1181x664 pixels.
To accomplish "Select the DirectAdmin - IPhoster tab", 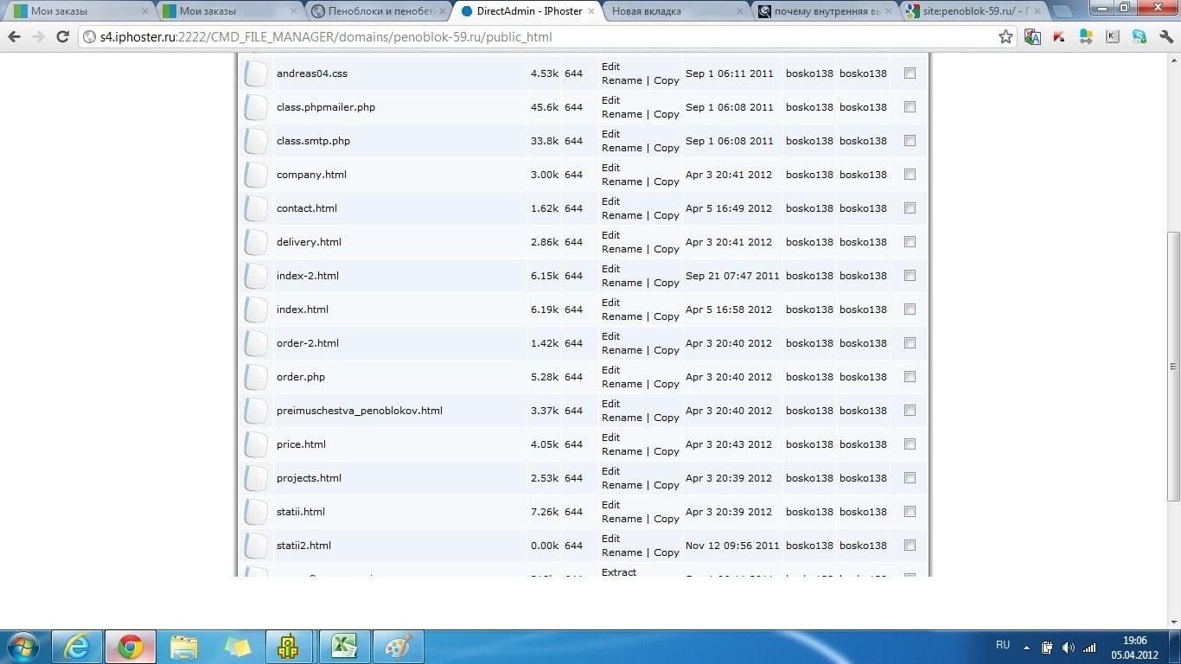I will coord(526,11).
